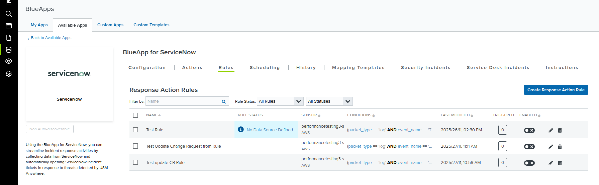The width and height of the screenshot is (599, 185).
Task: Enable the Test Uodate Change Request rule toggle
Action: click(529, 147)
